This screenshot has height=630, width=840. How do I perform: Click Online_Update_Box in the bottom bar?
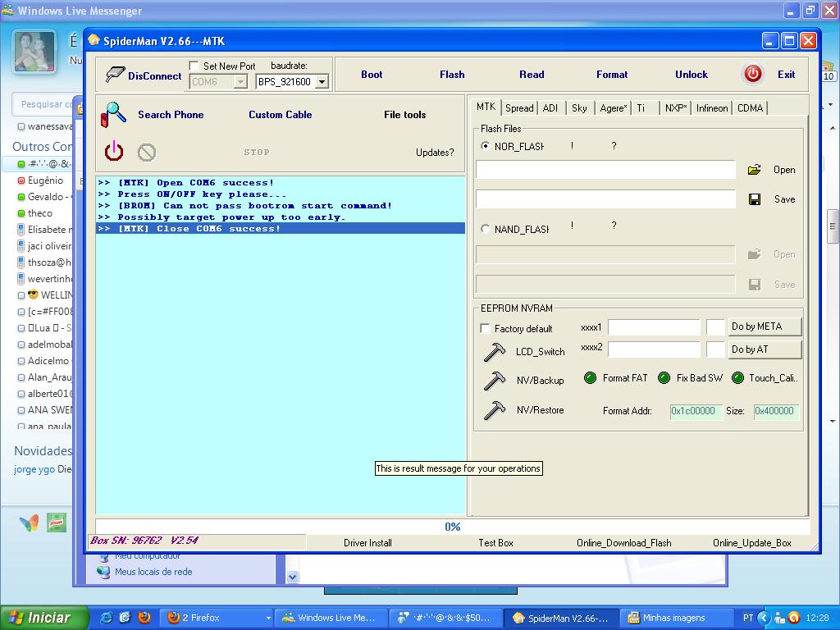pyautogui.click(x=752, y=543)
